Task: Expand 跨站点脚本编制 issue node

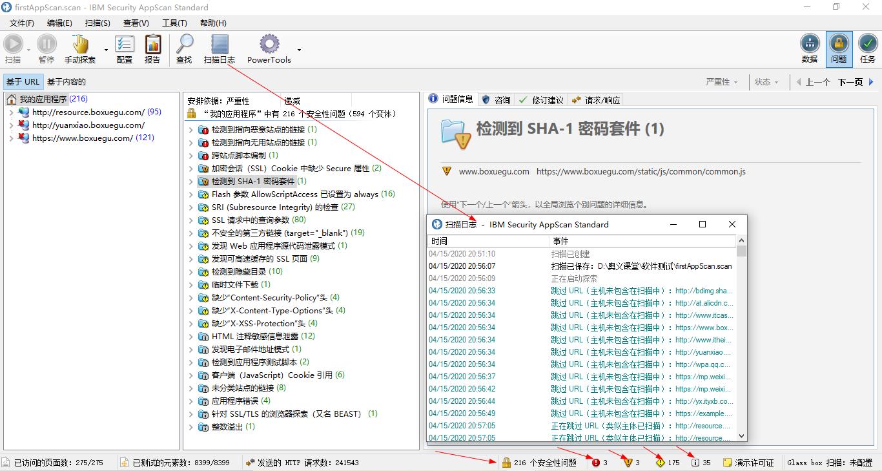Action: [x=191, y=156]
